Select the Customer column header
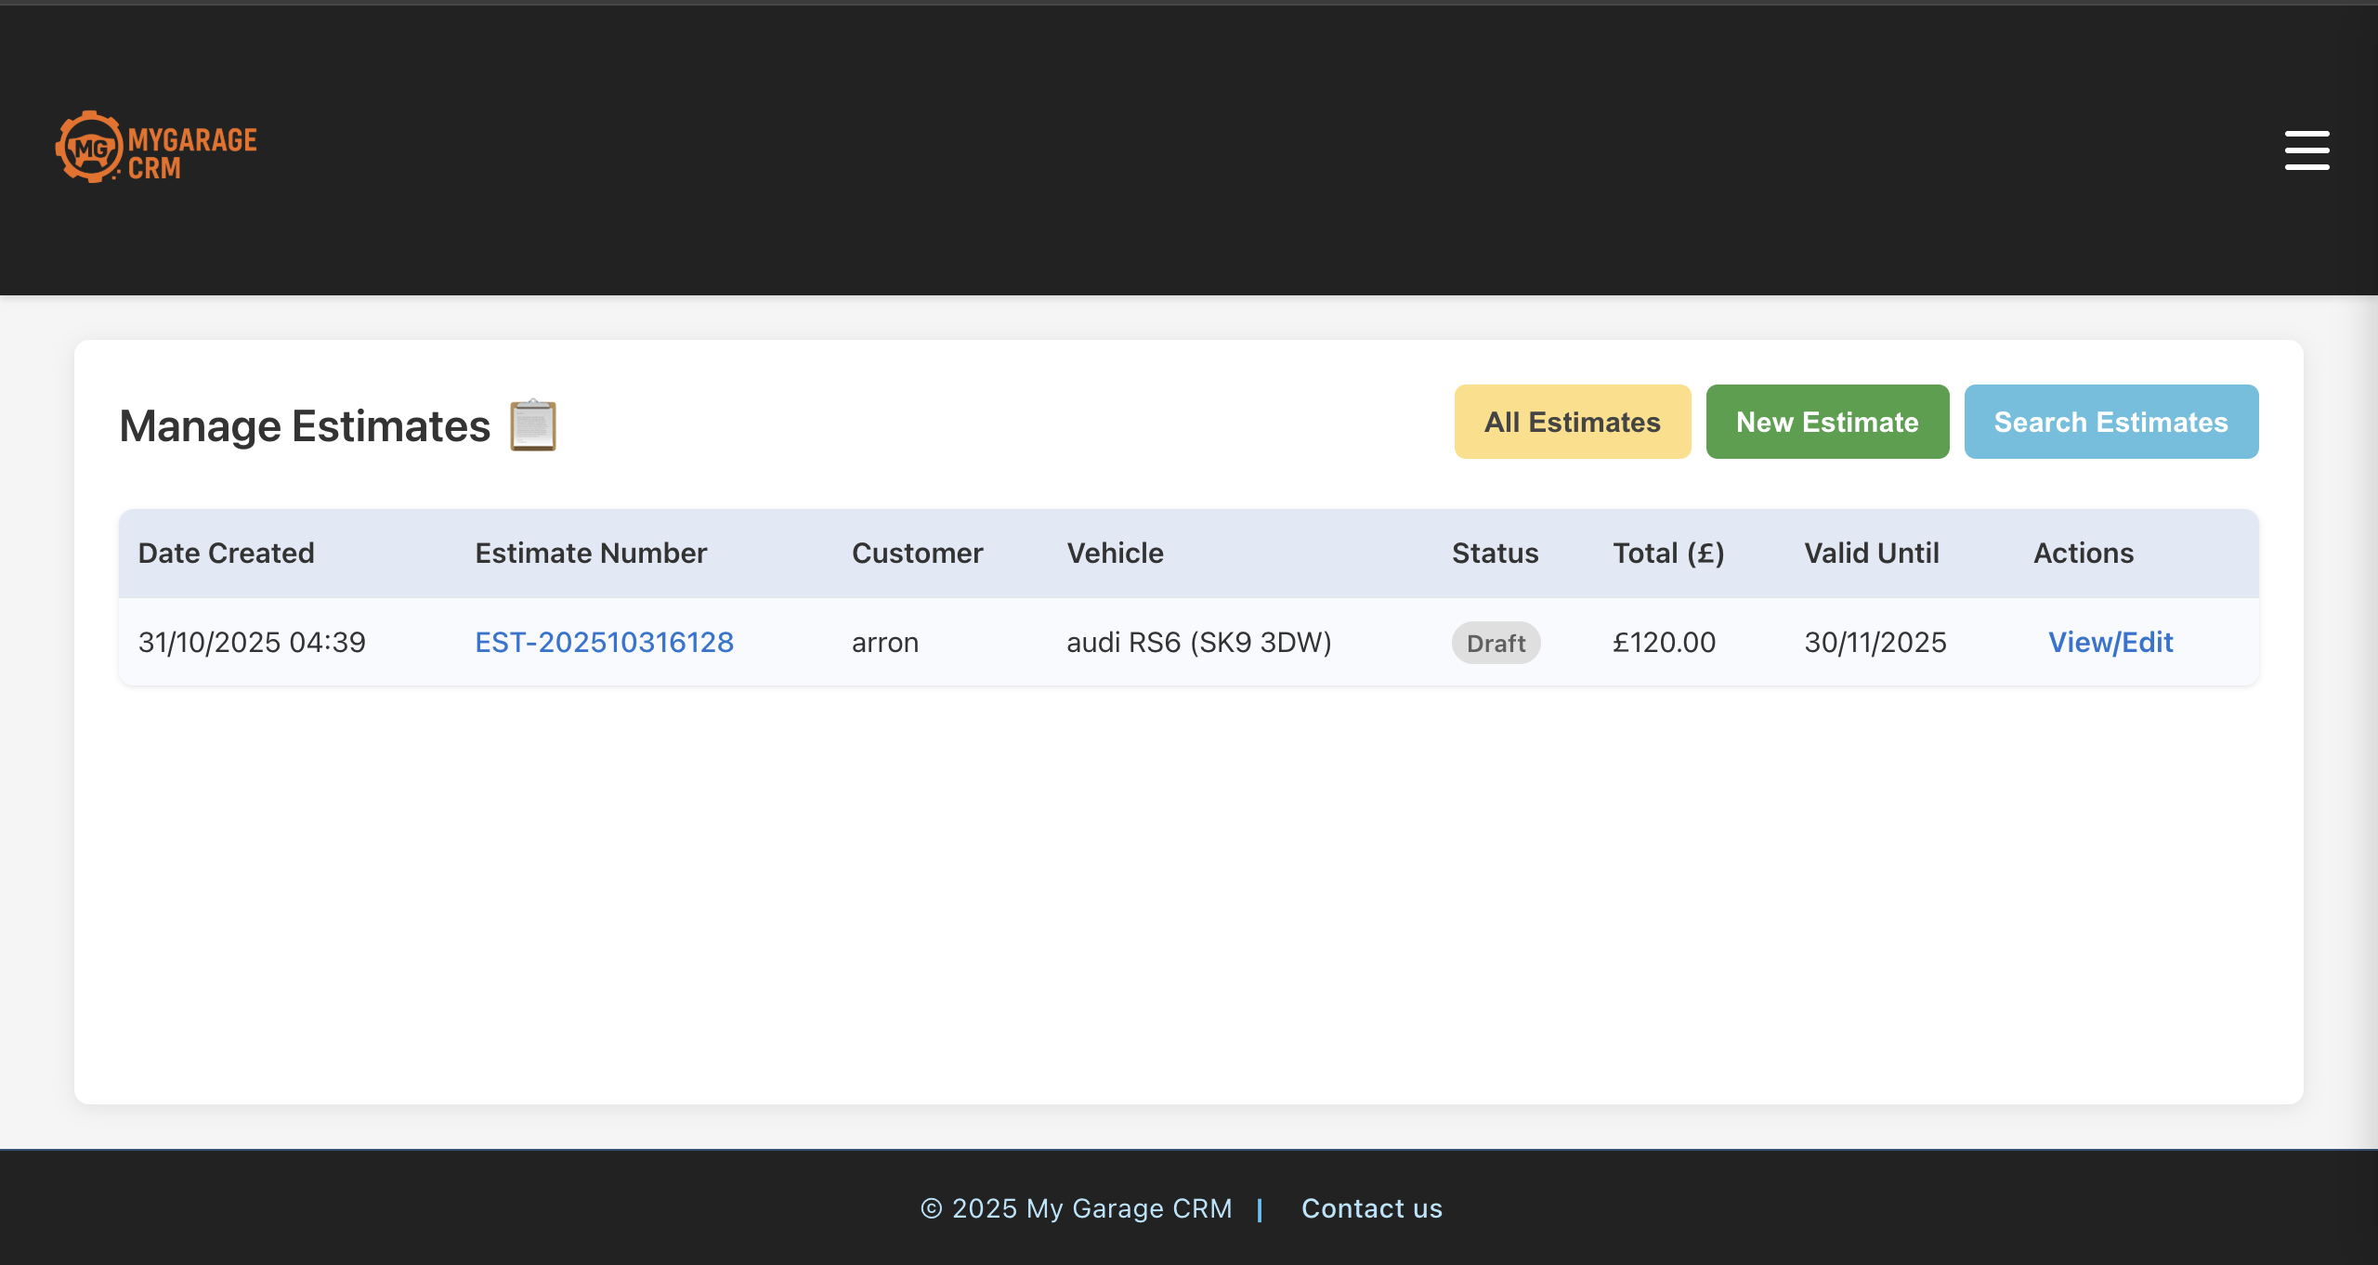This screenshot has height=1265, width=2378. [x=917, y=553]
